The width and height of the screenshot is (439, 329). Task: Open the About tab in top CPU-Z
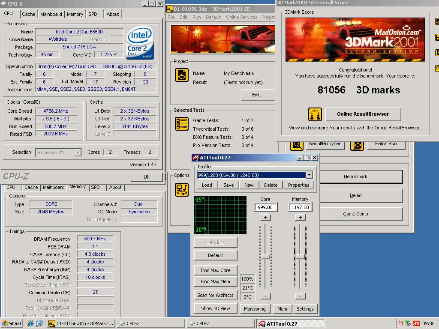point(113,14)
